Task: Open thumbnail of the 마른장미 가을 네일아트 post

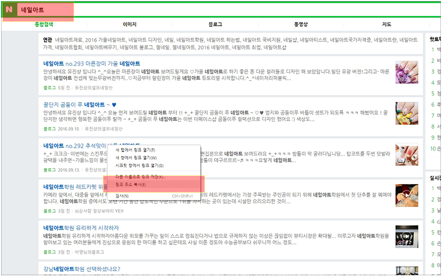Action: [407, 72]
